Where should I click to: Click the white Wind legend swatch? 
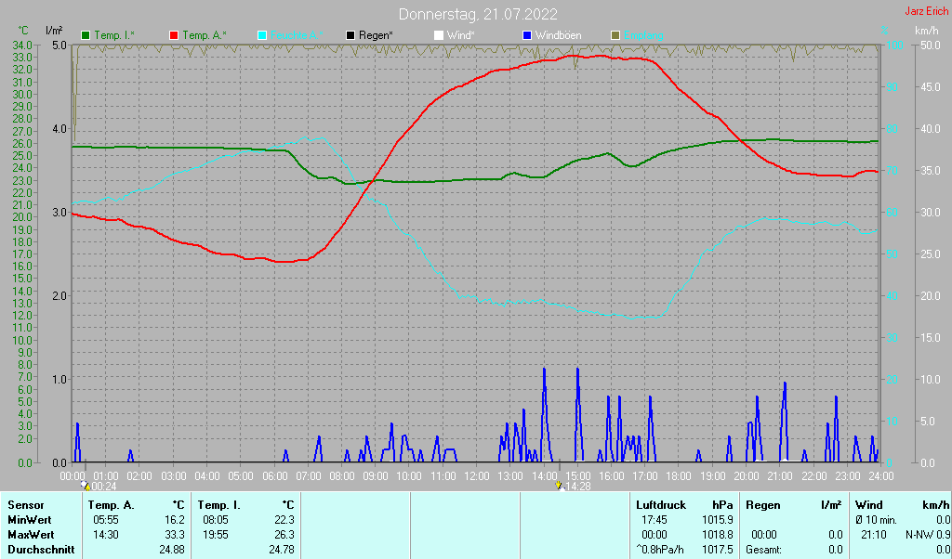coord(439,36)
